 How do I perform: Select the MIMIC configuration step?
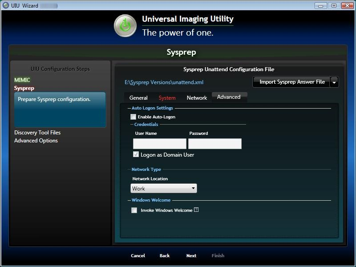click(x=22, y=80)
